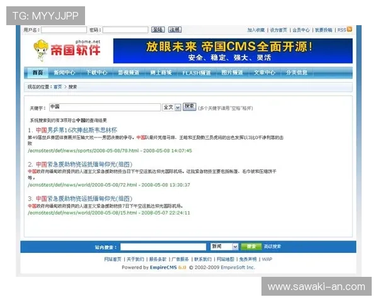Click the world/2008-05-08/72.html URL text
378x302 pixels.
click(x=83, y=185)
